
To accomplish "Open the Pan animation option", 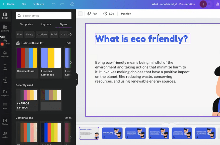I will (x=92, y=14).
